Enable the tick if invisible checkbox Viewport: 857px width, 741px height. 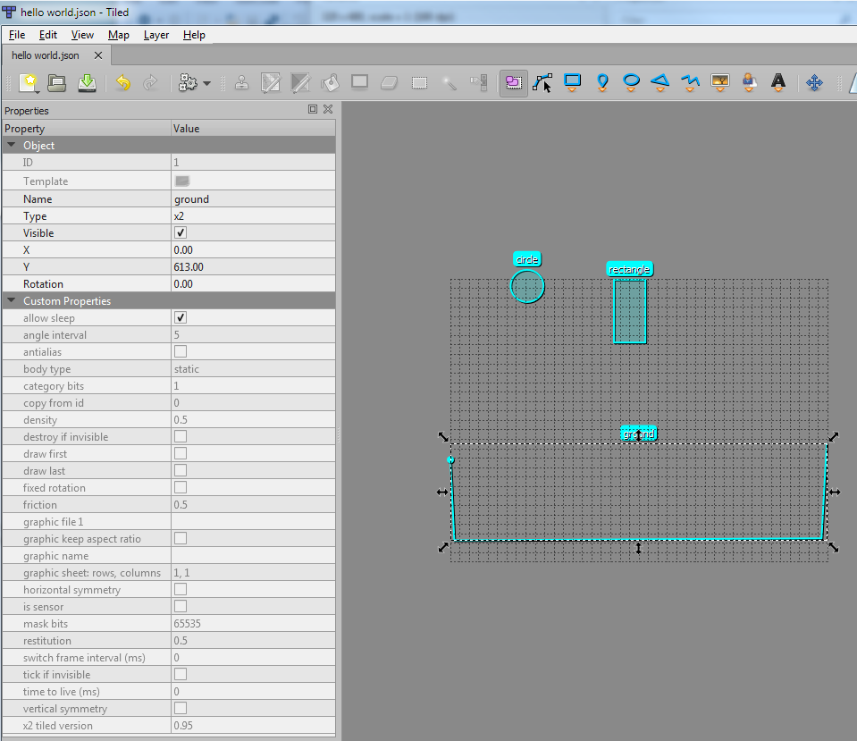(x=181, y=674)
